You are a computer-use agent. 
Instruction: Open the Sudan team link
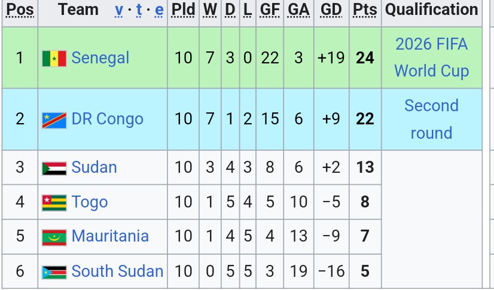coord(94,167)
